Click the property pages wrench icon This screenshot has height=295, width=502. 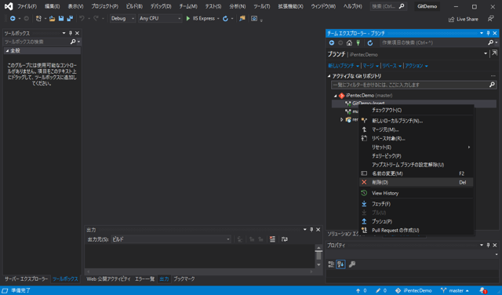coord(352,264)
